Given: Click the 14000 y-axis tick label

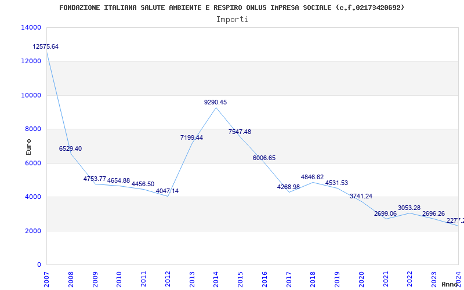Looking at the screenshot, I should click(x=31, y=27).
